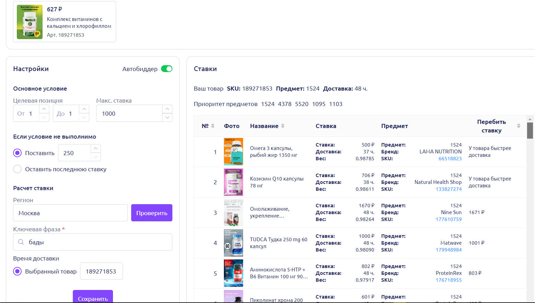
Task: Select the Поставить radio option
Action: (18, 153)
